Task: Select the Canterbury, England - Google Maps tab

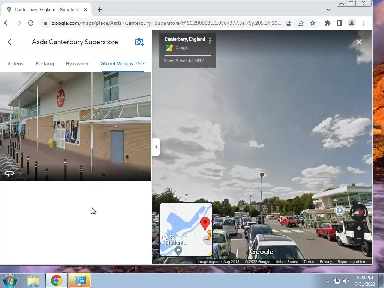Action: [x=47, y=10]
